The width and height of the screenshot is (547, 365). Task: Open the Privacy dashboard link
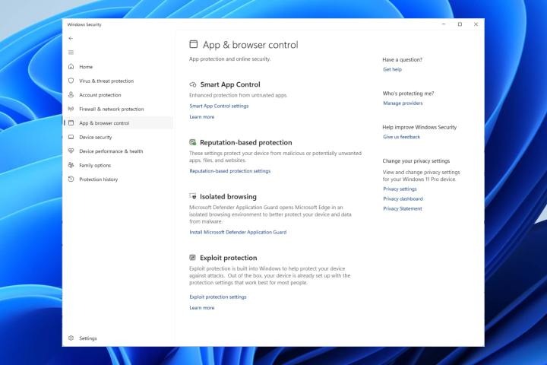[403, 198]
